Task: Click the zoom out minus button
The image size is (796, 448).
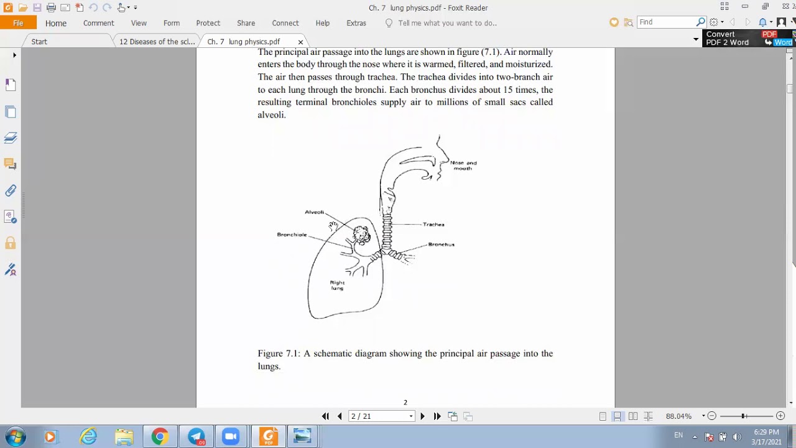Action: (x=712, y=416)
